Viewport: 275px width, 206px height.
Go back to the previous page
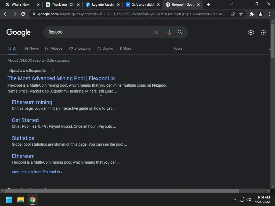(6, 14)
